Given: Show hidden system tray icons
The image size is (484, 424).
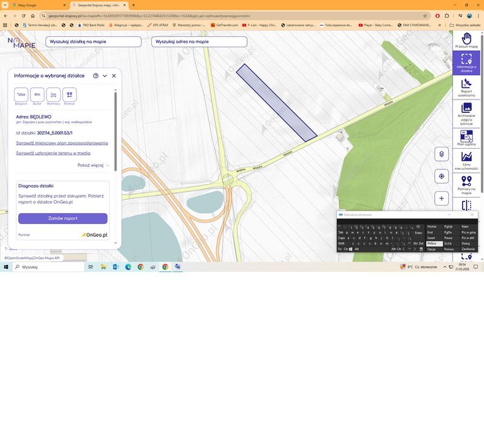Looking at the screenshot, I should (445, 267).
